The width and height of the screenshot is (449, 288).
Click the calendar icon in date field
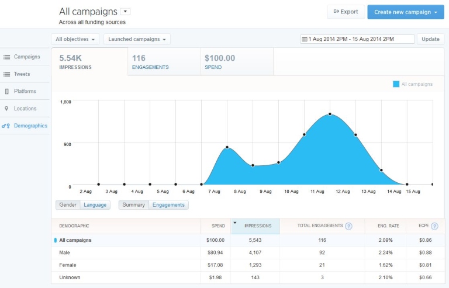click(304, 39)
